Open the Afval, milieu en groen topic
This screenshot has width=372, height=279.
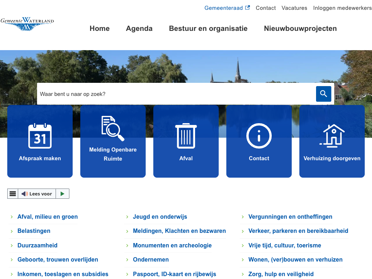[x=48, y=217]
